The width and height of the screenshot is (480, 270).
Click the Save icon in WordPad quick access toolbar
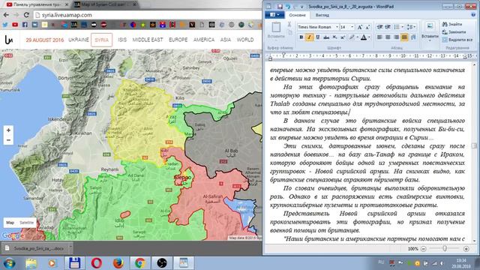(x=280, y=7)
